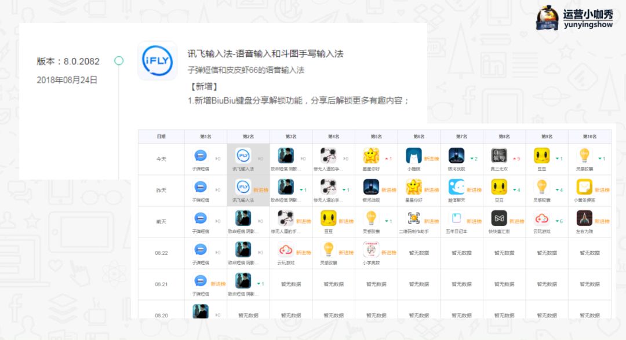Click 云玩游戏 icon in 前天 row

pos(542,218)
